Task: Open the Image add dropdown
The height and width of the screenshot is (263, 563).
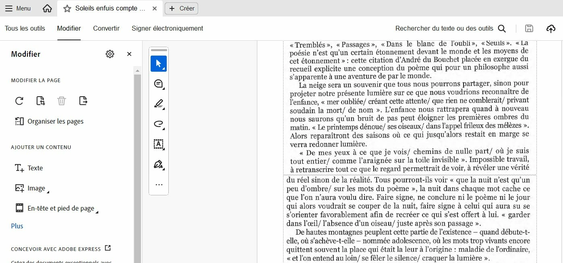Action: point(32,188)
